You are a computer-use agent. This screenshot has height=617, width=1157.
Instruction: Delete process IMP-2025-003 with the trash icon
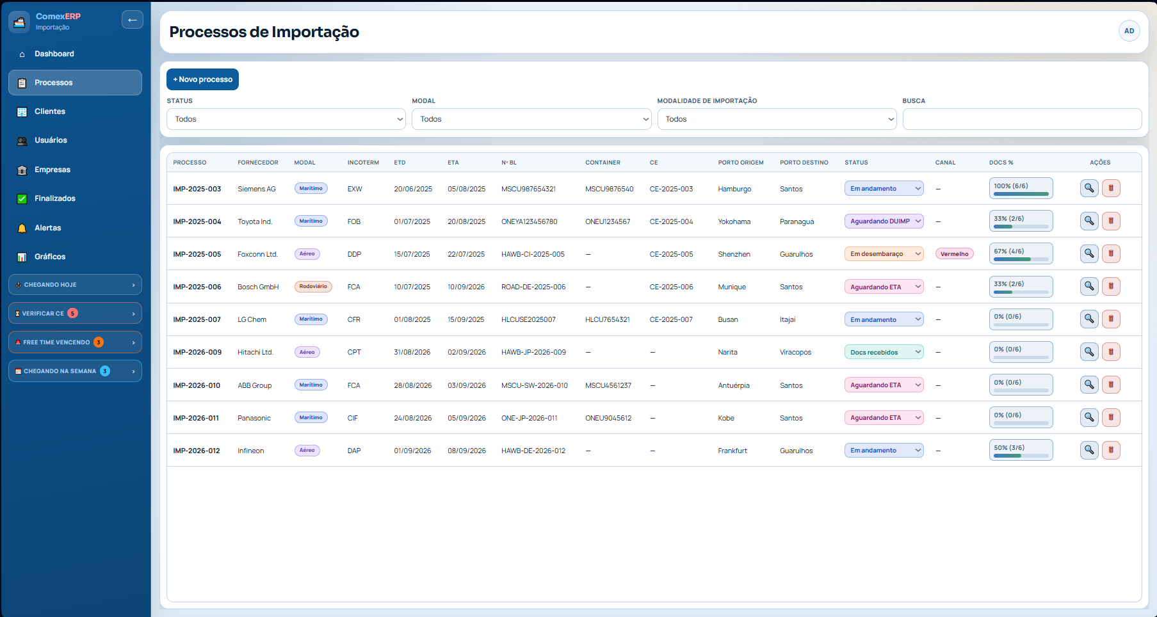[1111, 188]
